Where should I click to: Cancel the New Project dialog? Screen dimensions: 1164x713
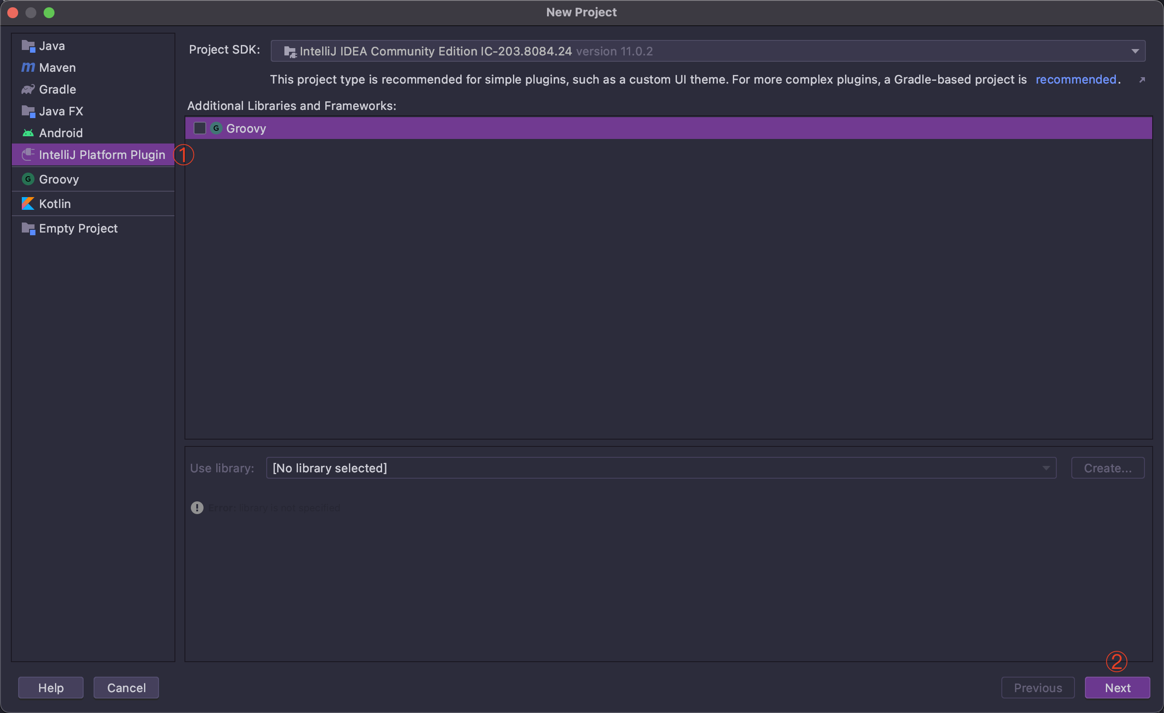[x=126, y=688]
